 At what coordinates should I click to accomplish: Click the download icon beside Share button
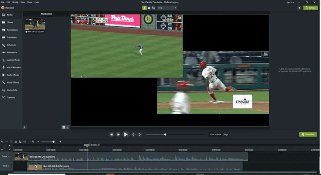coord(299,8)
